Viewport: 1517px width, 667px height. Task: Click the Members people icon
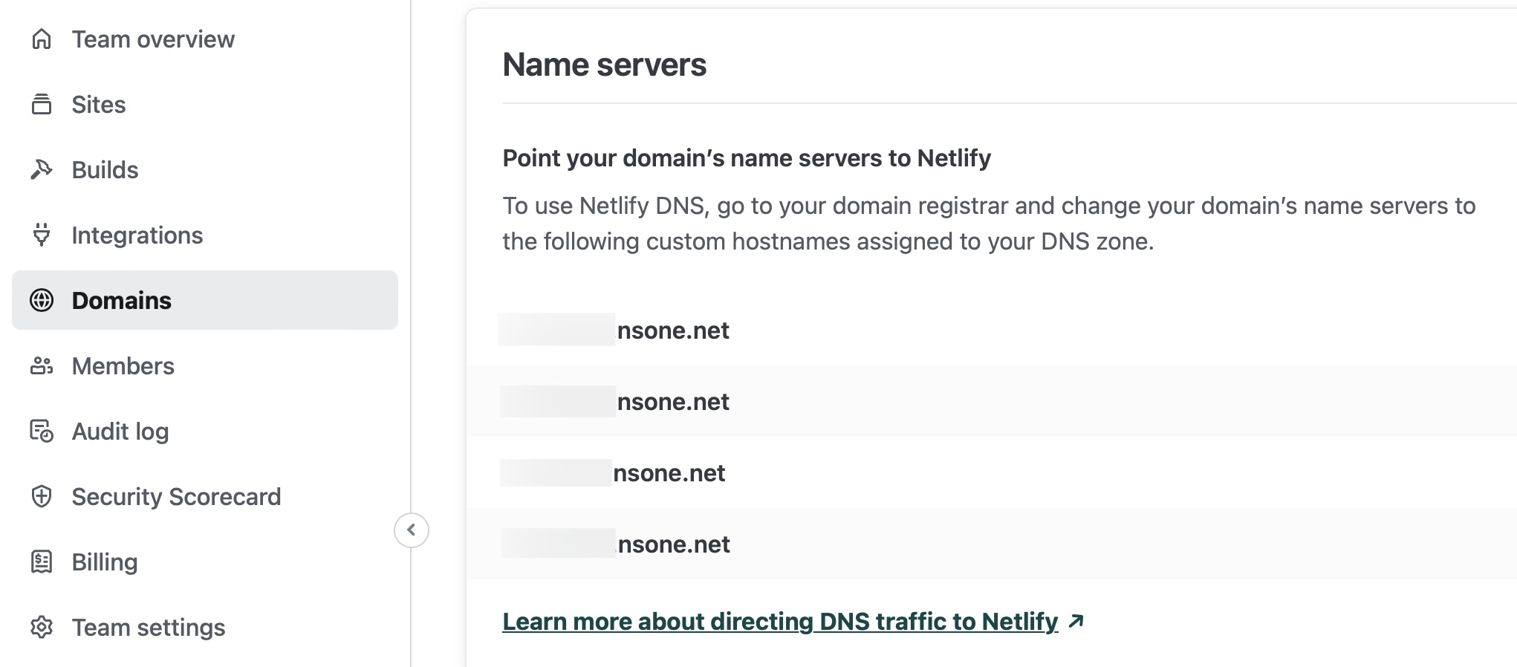click(42, 365)
